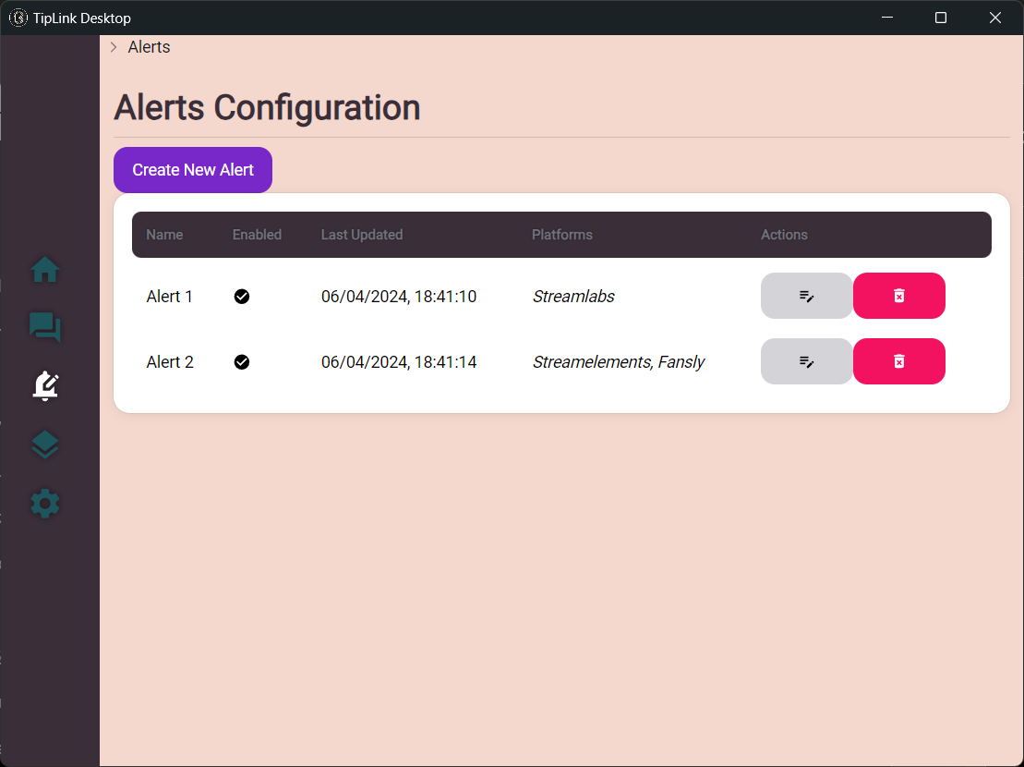Create a new alert
Image resolution: width=1024 pixels, height=767 pixels.
click(193, 170)
